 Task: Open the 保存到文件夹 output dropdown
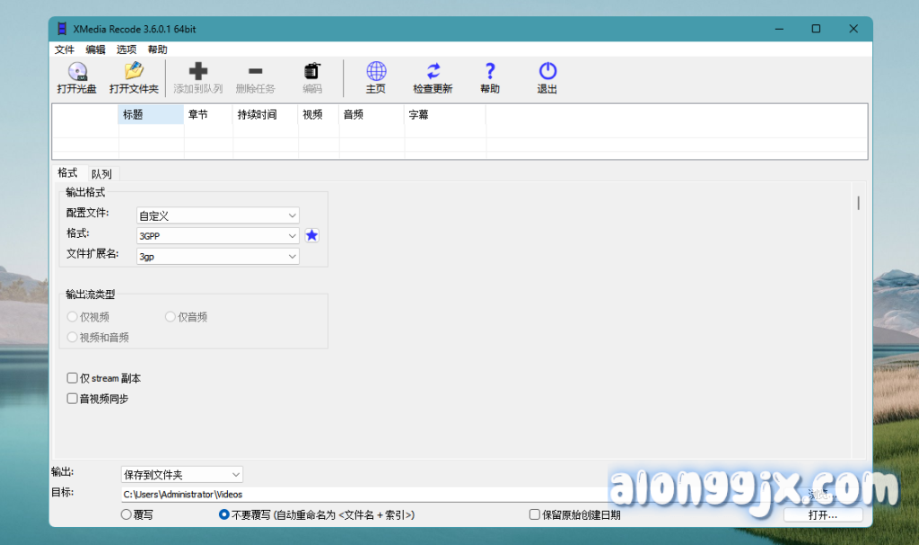tap(181, 474)
